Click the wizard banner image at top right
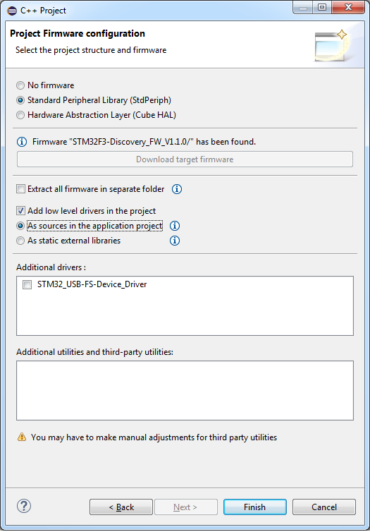370x532 pixels. point(331,45)
